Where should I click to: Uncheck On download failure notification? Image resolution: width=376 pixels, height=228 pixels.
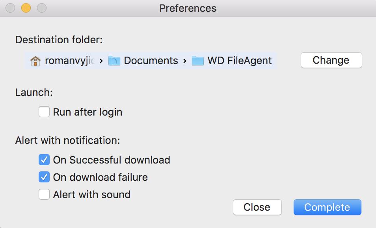(x=44, y=177)
